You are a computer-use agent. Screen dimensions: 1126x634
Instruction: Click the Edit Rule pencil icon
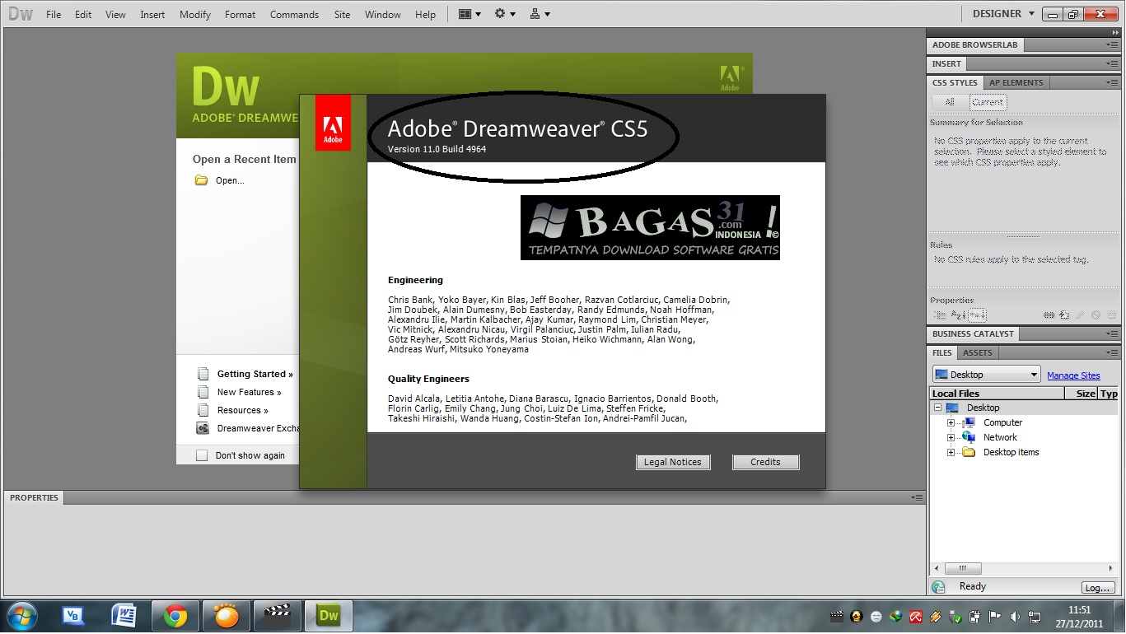point(1080,315)
